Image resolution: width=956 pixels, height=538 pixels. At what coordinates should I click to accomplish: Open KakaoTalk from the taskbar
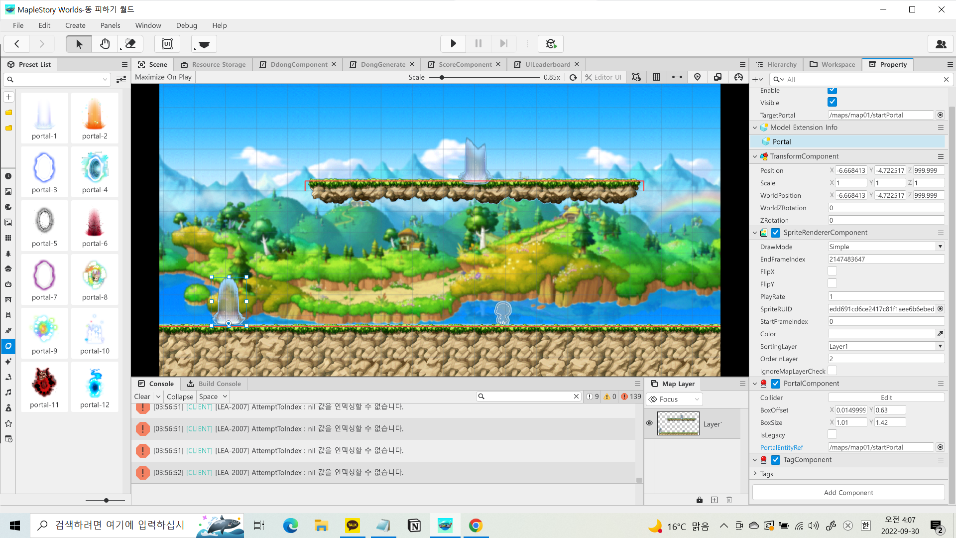(353, 525)
